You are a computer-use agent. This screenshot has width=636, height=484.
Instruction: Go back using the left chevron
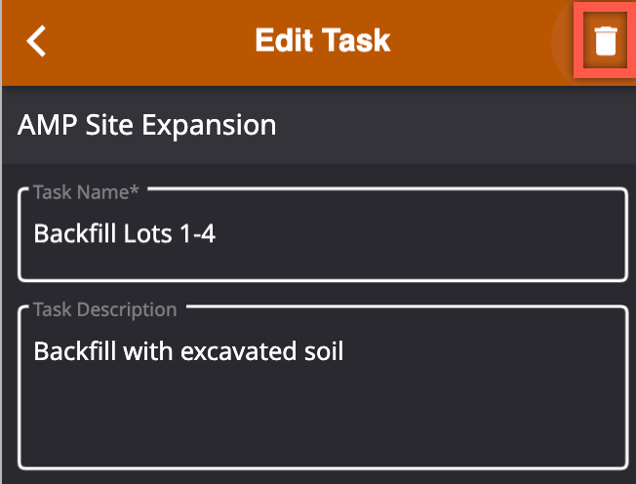point(36,41)
